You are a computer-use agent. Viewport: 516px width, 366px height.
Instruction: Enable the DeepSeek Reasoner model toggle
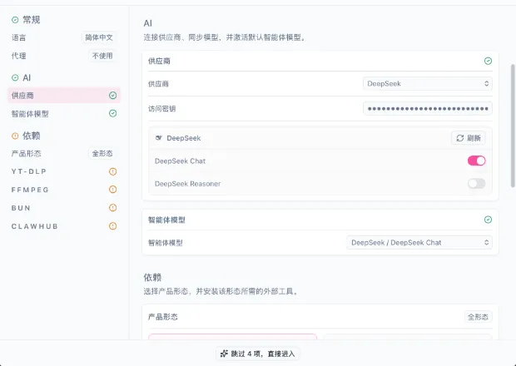pyautogui.click(x=477, y=184)
